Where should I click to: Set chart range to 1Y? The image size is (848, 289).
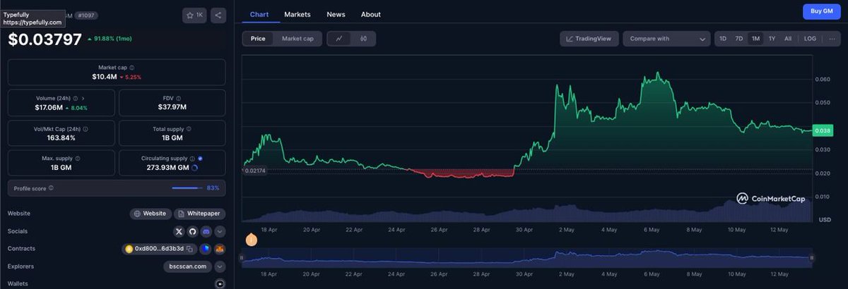tap(772, 39)
